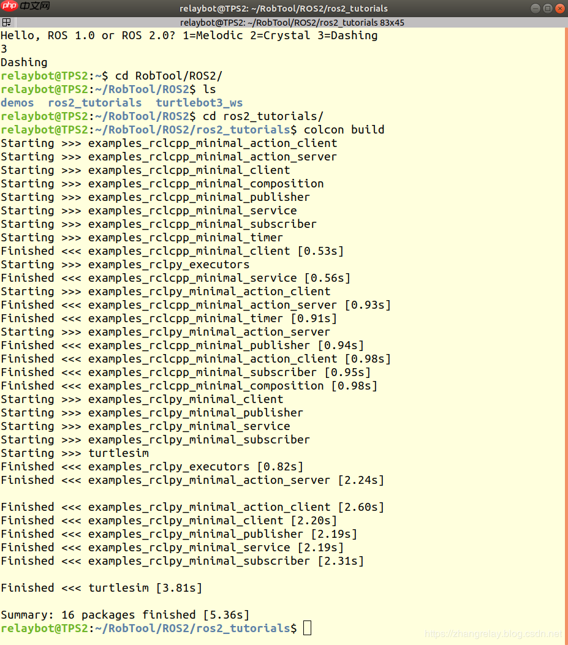
Task: Select the terminal pane title ending 83x45
Action: [x=292, y=23]
